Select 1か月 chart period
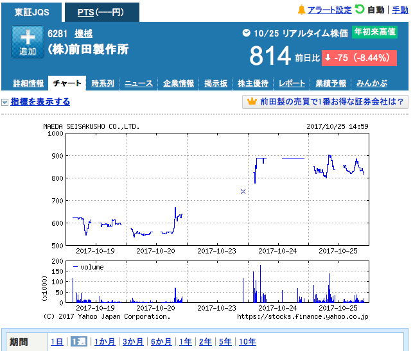 coord(105,342)
